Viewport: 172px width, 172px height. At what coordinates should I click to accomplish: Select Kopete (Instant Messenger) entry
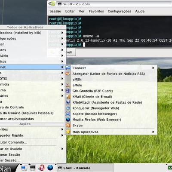[x=111, y=114]
